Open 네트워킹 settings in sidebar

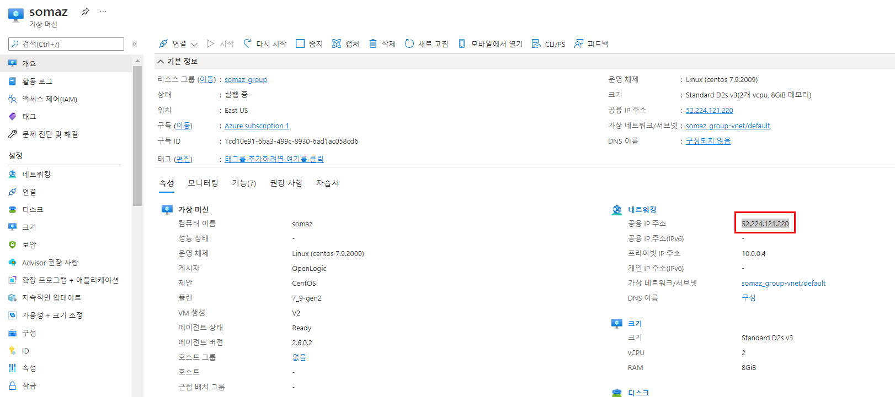[66, 174]
